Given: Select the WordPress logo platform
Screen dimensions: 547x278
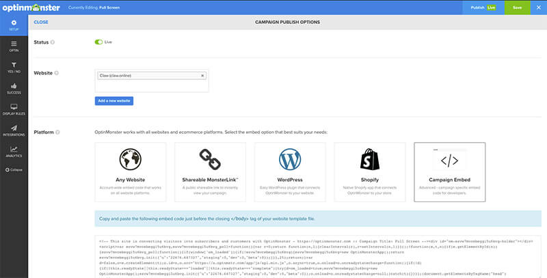Looking at the screenshot, I should pos(290,171).
